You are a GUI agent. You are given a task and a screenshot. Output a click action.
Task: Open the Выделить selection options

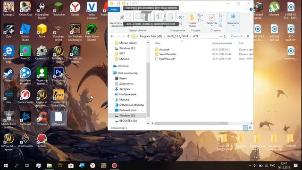point(233,20)
